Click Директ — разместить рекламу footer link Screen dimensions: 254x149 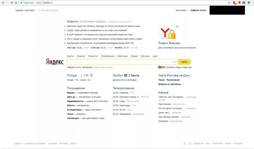tap(30, 144)
